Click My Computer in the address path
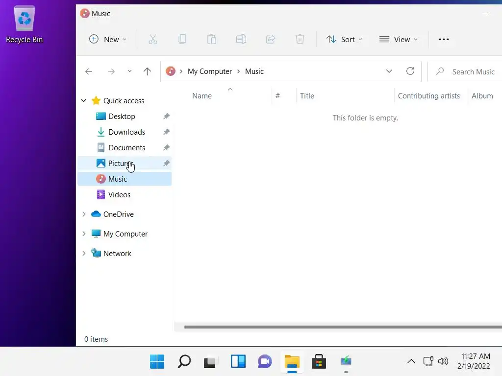502x376 pixels. pos(210,71)
